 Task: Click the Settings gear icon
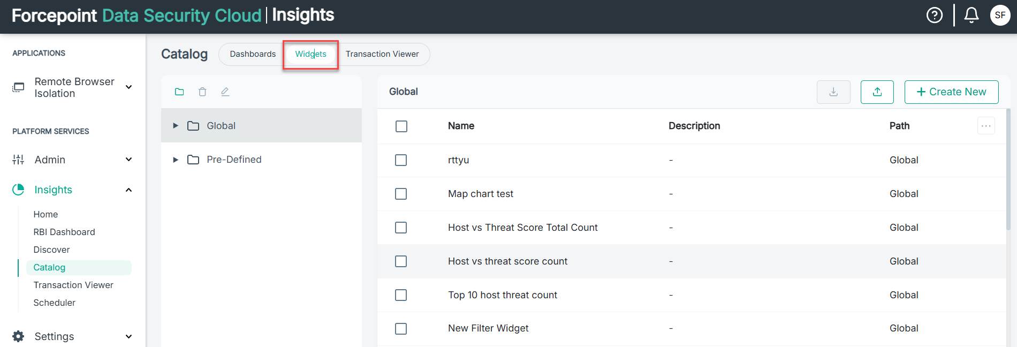[19, 336]
